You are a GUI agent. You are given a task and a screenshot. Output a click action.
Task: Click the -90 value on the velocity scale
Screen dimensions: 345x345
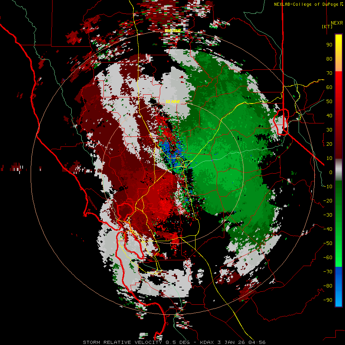[328, 300]
